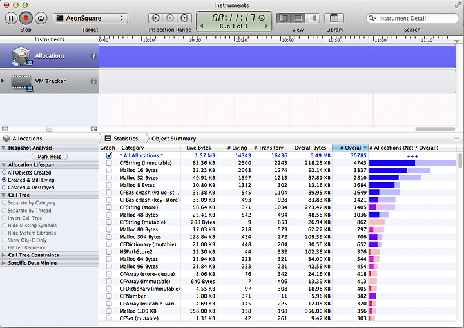Click the Mark Heap button
464x328 pixels.
click(50, 157)
